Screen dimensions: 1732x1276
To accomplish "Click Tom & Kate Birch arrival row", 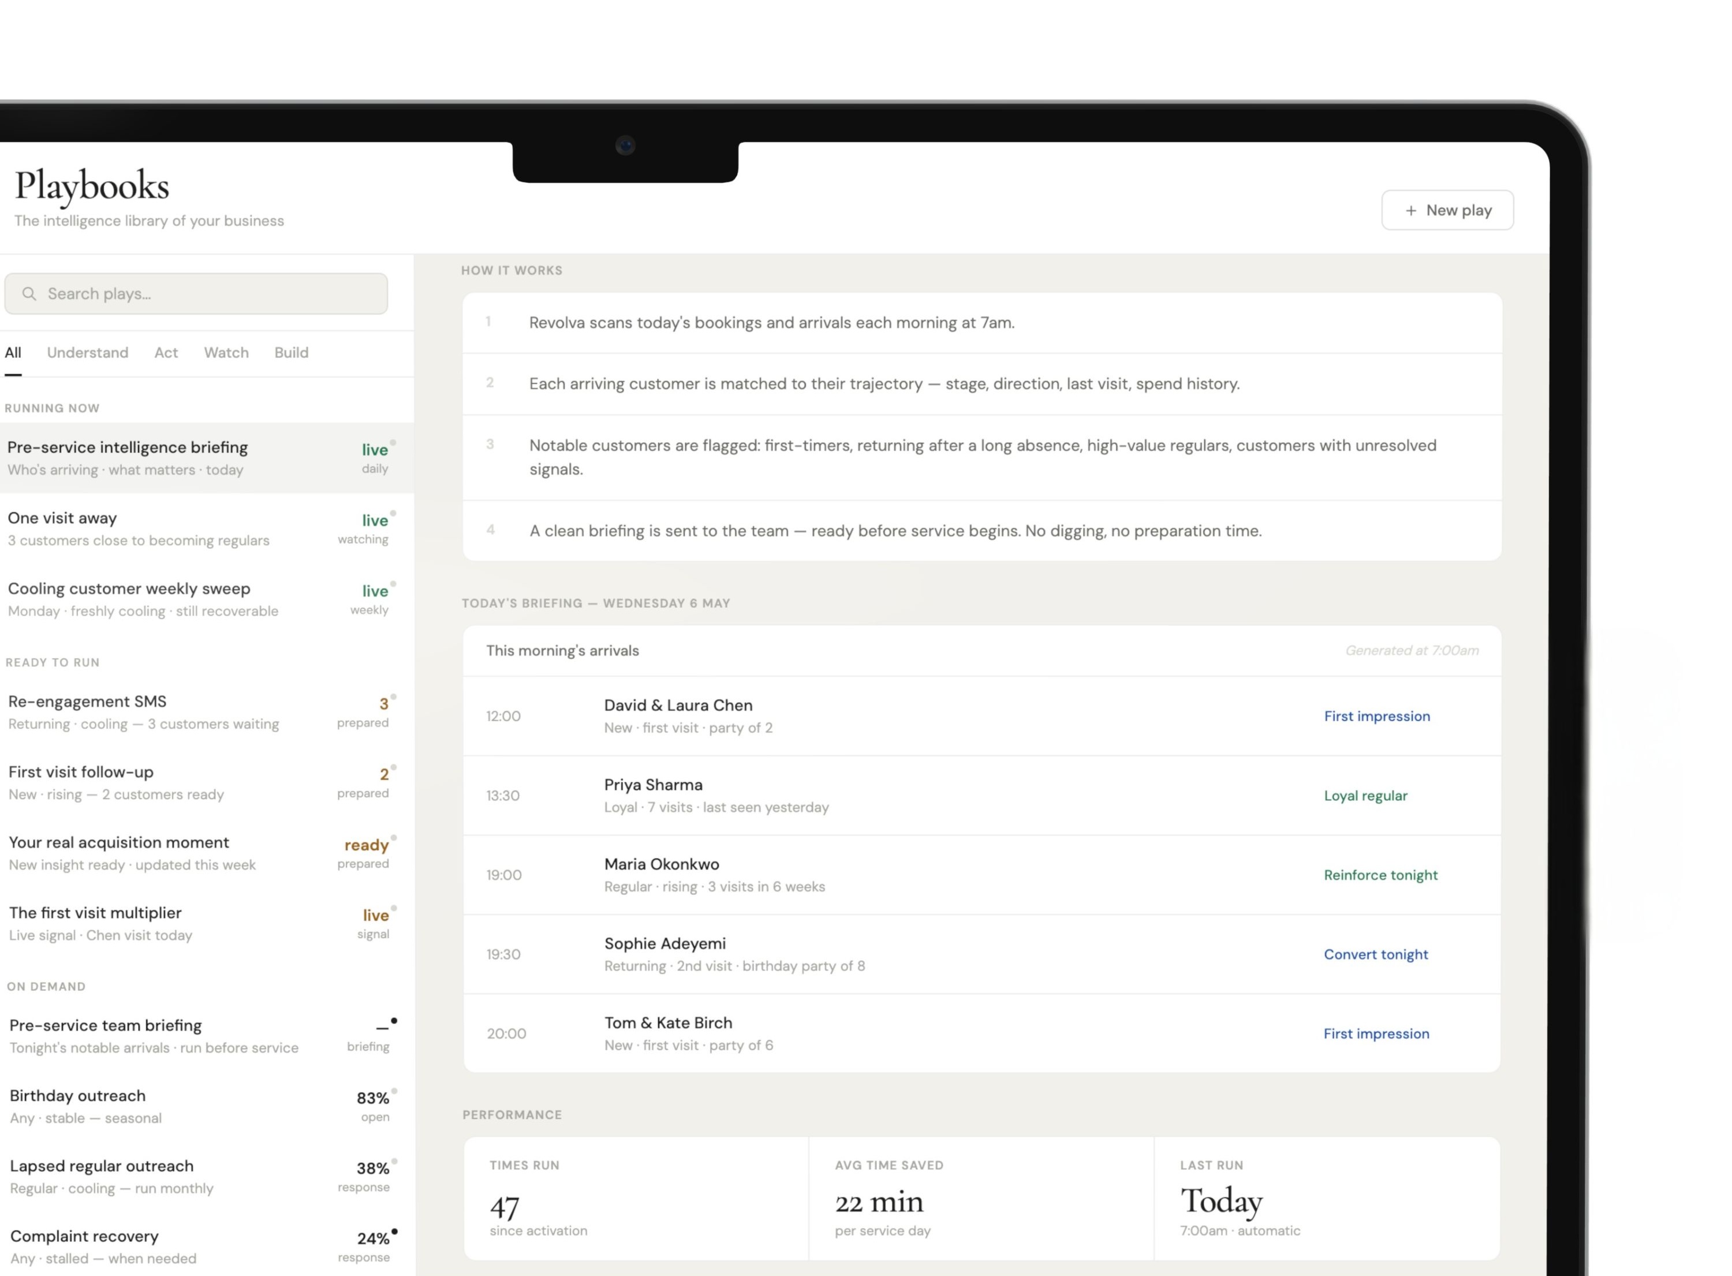I will [x=981, y=1034].
